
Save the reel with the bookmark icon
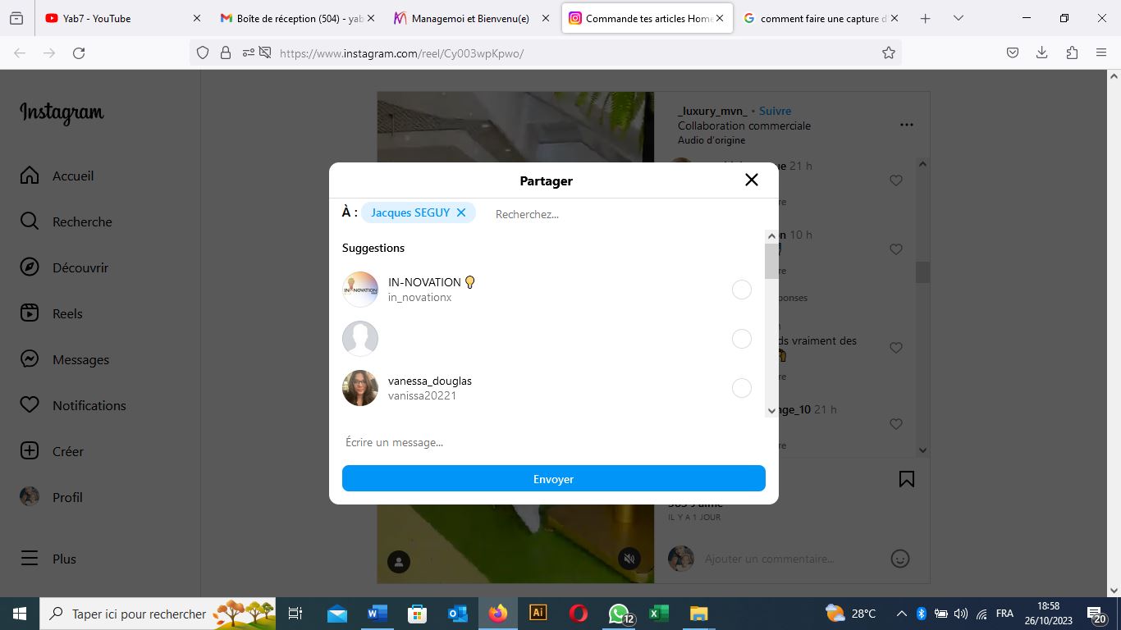[906, 479]
